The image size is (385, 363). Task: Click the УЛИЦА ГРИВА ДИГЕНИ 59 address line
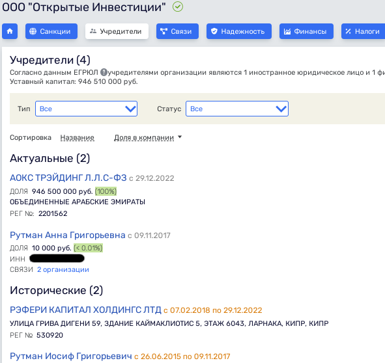coord(169,323)
